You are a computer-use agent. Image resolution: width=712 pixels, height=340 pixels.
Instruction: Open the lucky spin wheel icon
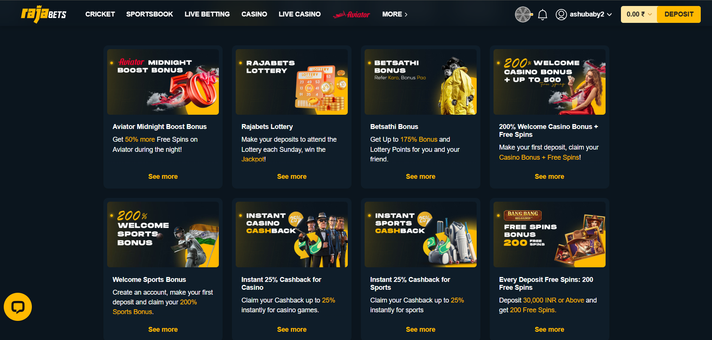[x=523, y=14]
